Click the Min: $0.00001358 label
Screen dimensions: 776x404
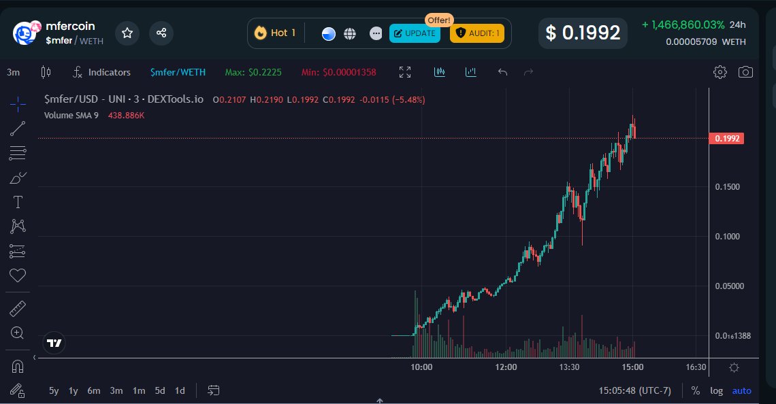(339, 72)
